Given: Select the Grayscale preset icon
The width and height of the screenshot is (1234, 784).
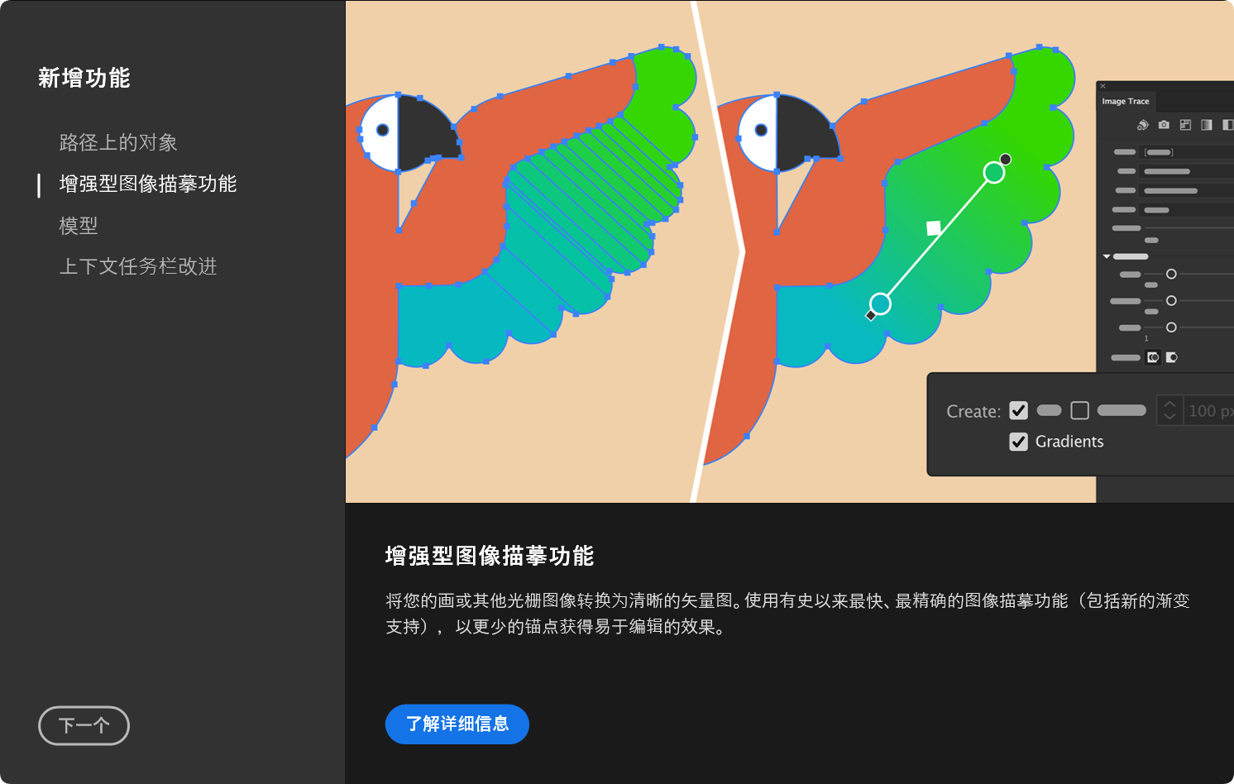Looking at the screenshot, I should [x=1207, y=125].
